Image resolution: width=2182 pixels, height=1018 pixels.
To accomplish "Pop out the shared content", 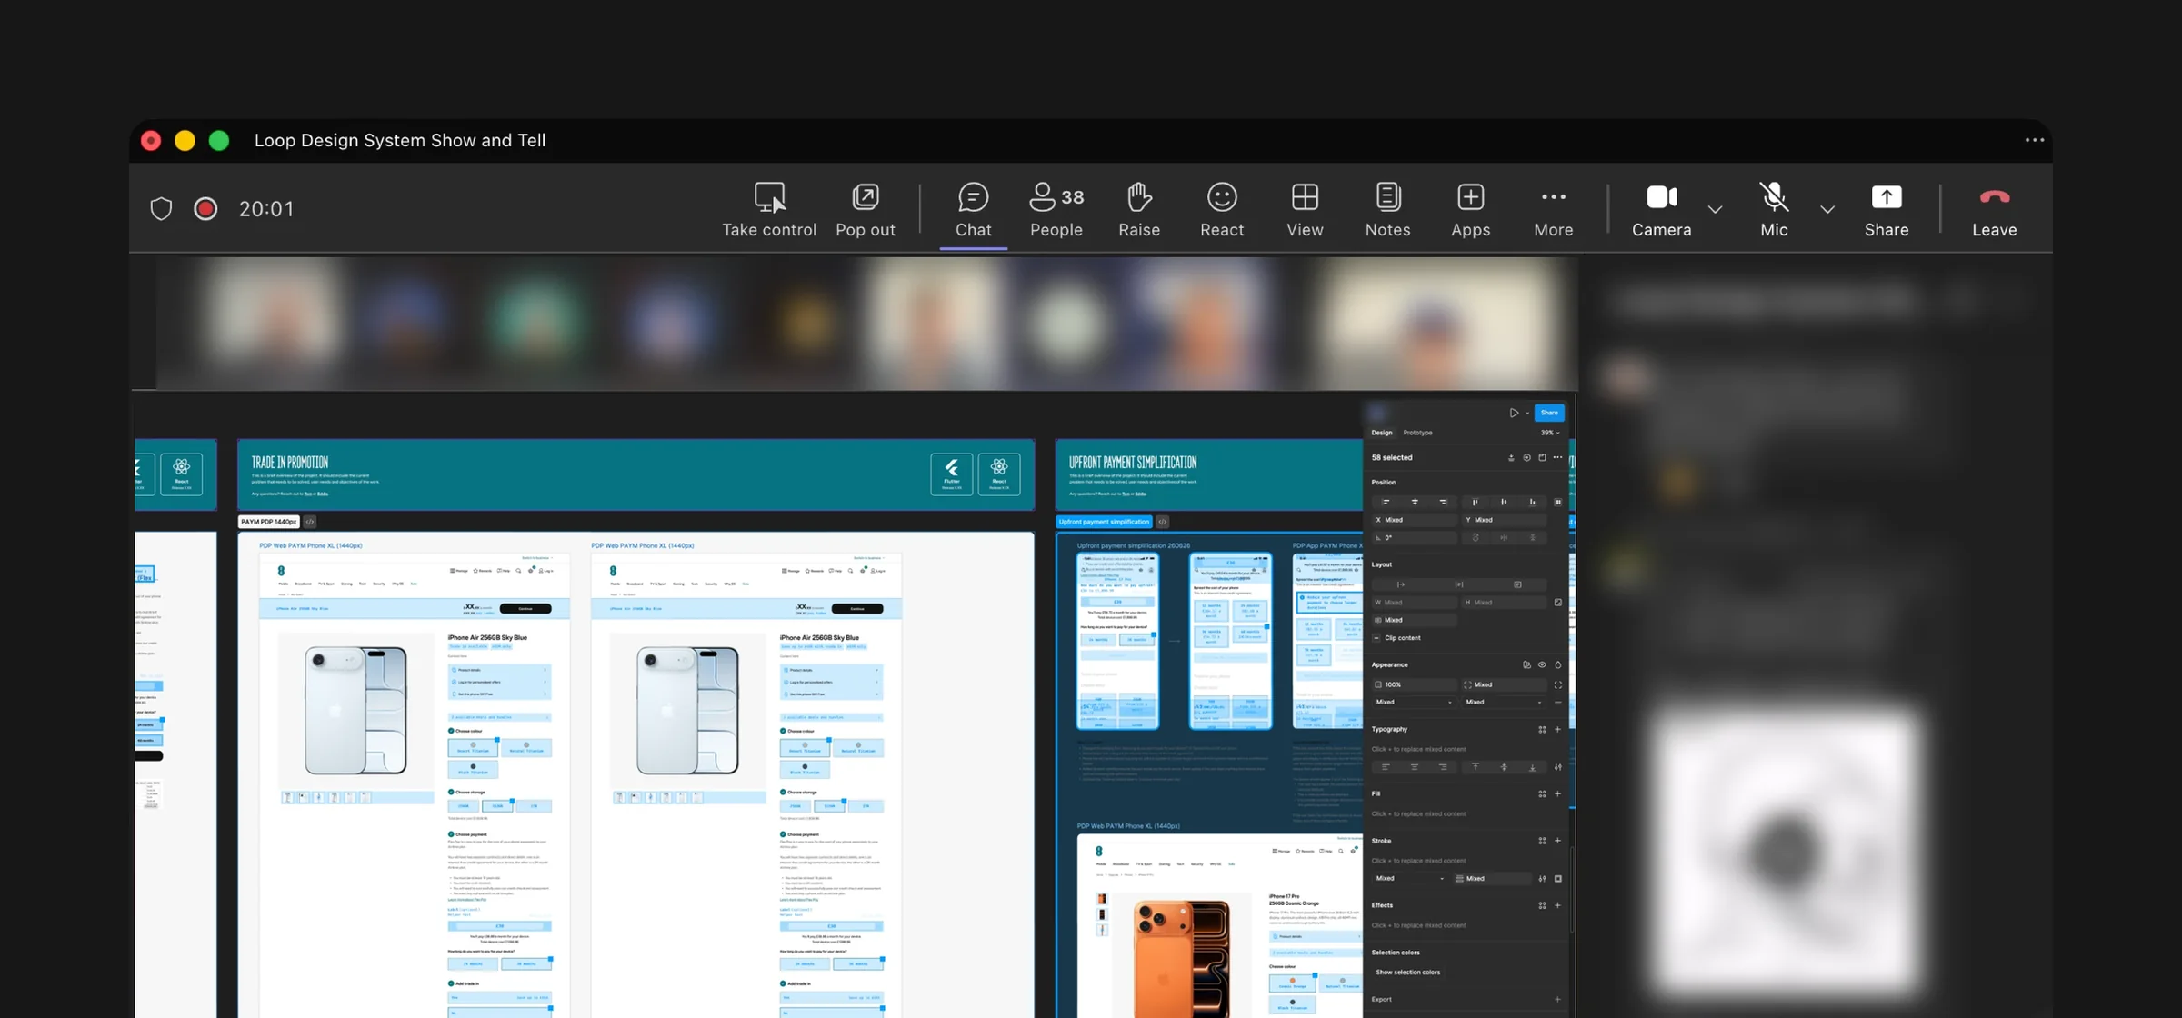I will coord(866,210).
